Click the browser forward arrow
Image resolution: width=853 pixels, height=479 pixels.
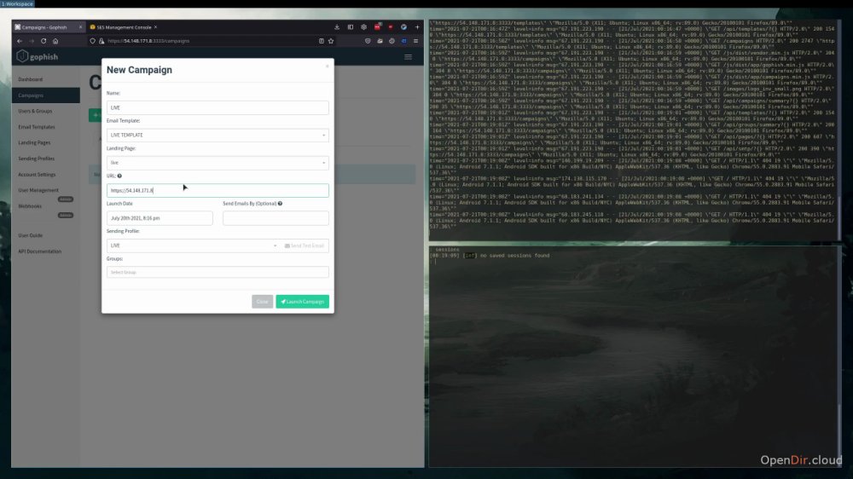(32, 41)
